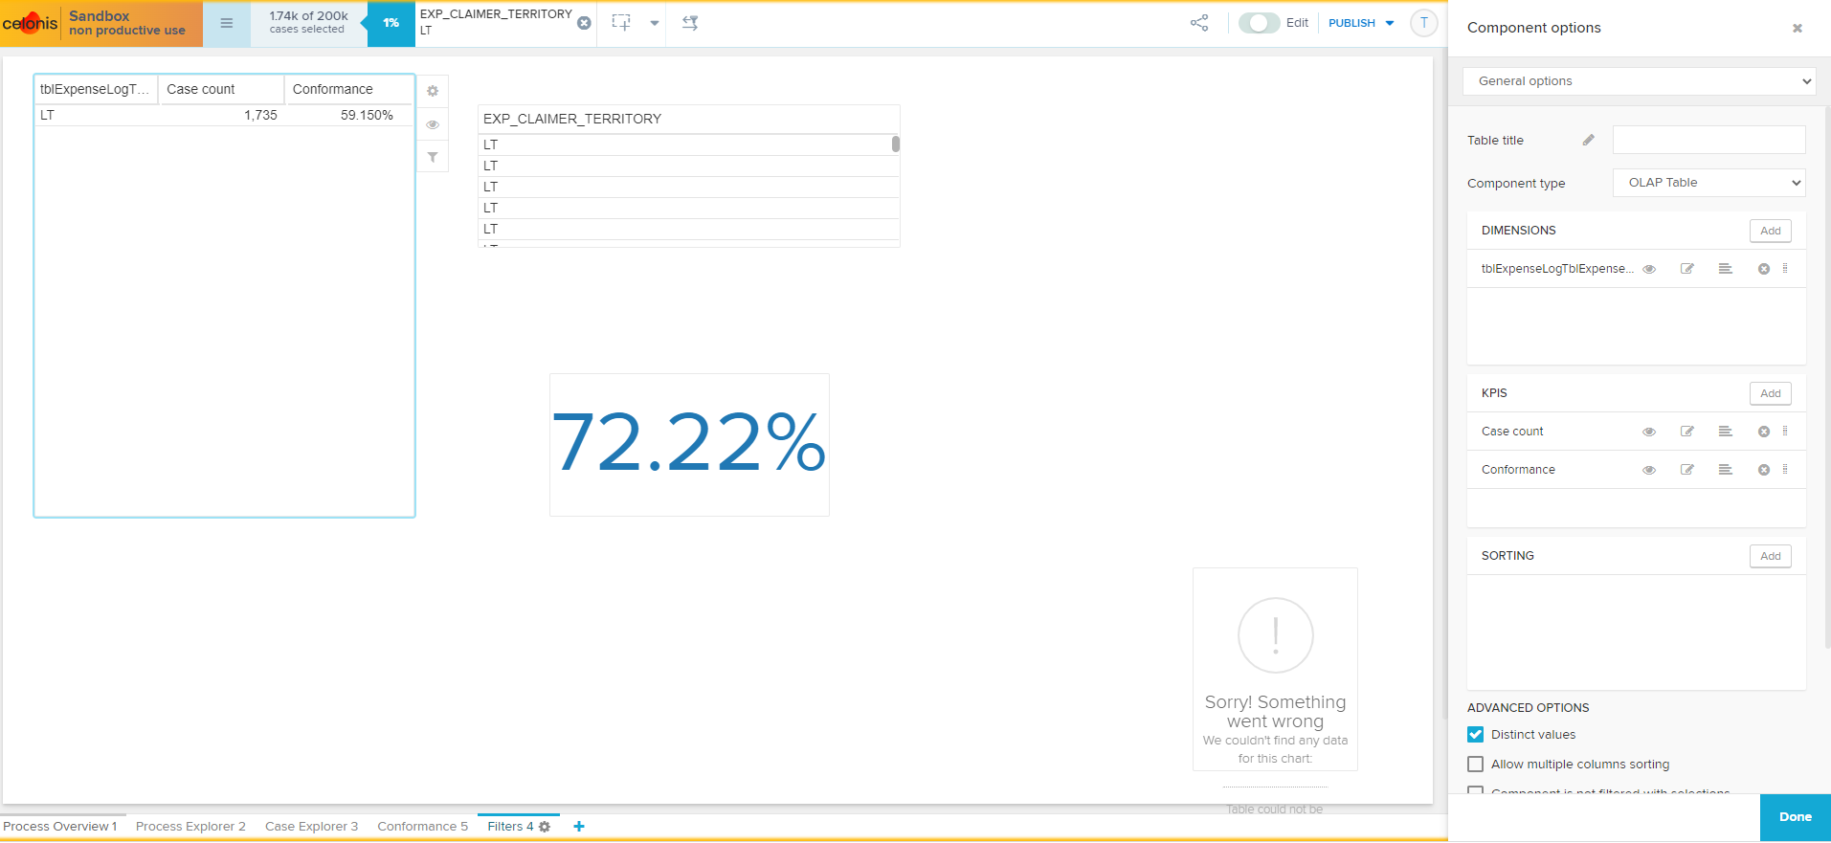Add a new sorting rule
The height and width of the screenshot is (843, 1831).
tap(1770, 556)
